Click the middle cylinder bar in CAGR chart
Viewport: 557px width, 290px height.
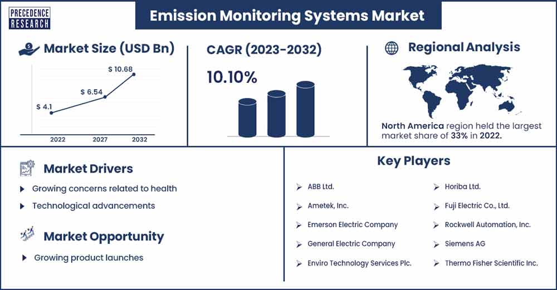276,114
